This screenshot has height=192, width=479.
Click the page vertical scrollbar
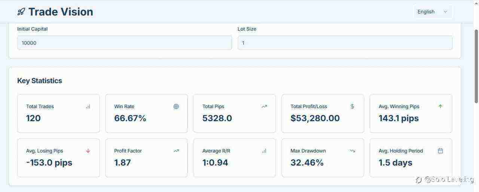(x=476, y=66)
